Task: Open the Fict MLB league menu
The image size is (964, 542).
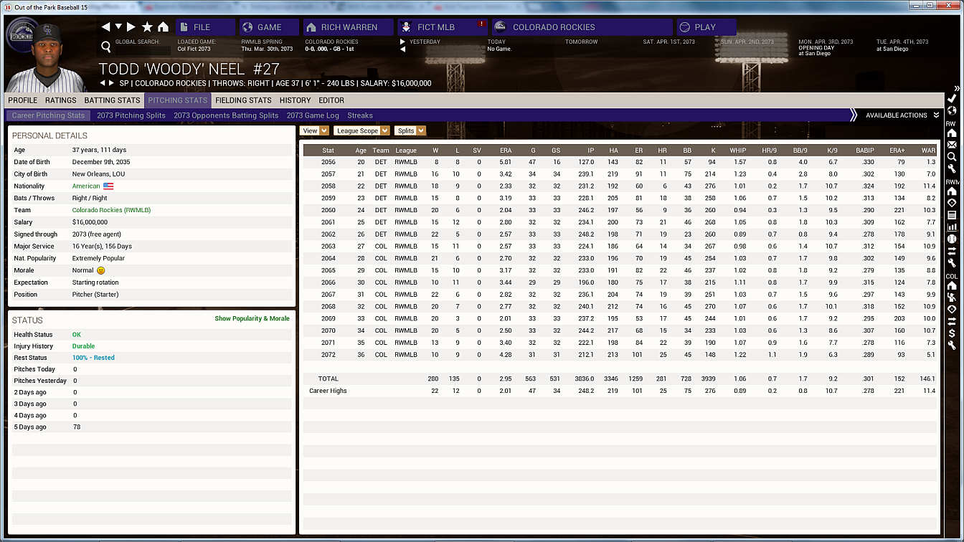Action: [442, 27]
